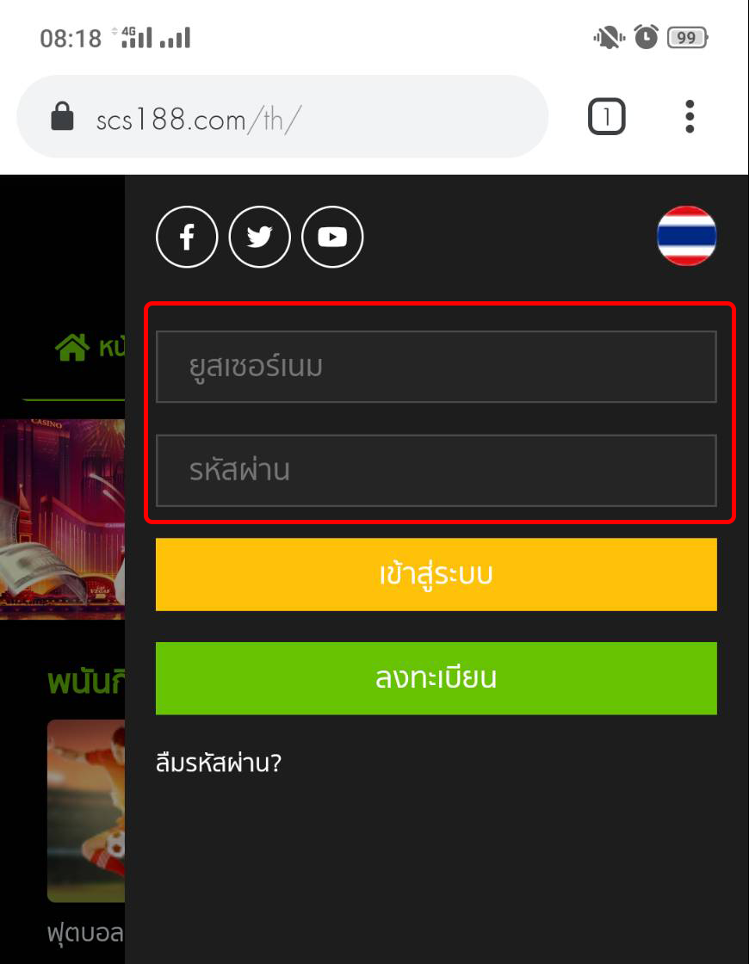749x964 pixels.
Task: Tap the alarm clock status bar icon
Action: [x=646, y=37]
